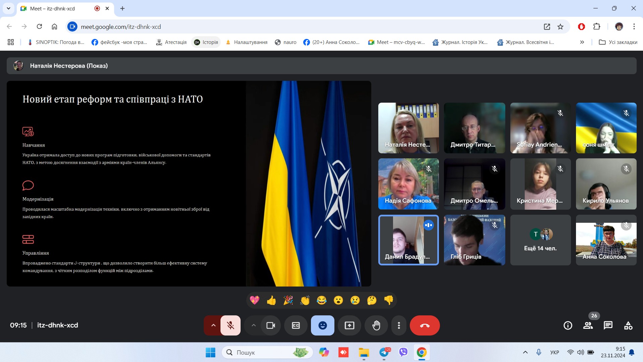Open Viber from the taskbar
Image resolution: width=643 pixels, height=362 pixels.
tap(403, 352)
